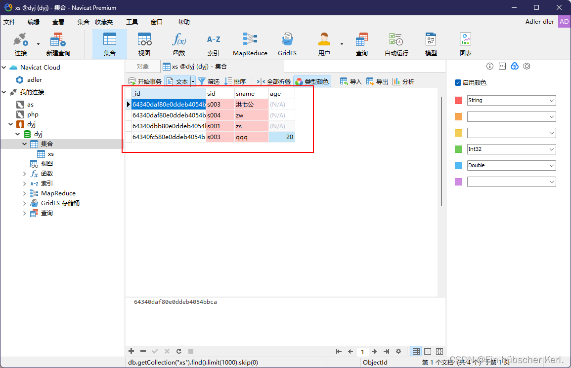Open the yellow swatch type dropdown
This screenshot has height=368, width=571.
[x=511, y=133]
